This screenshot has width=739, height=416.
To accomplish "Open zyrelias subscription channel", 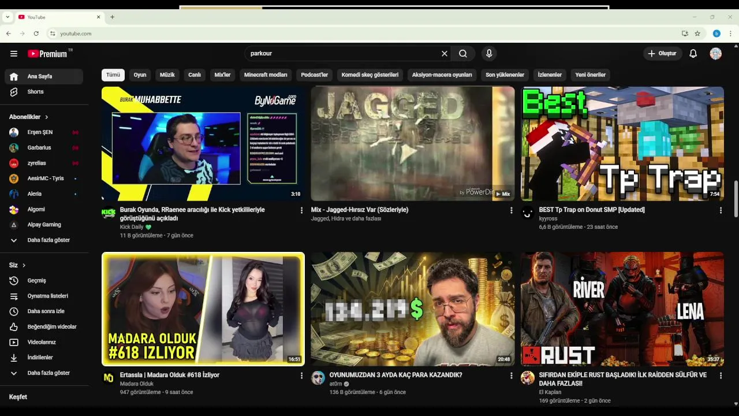I will click(x=44, y=163).
